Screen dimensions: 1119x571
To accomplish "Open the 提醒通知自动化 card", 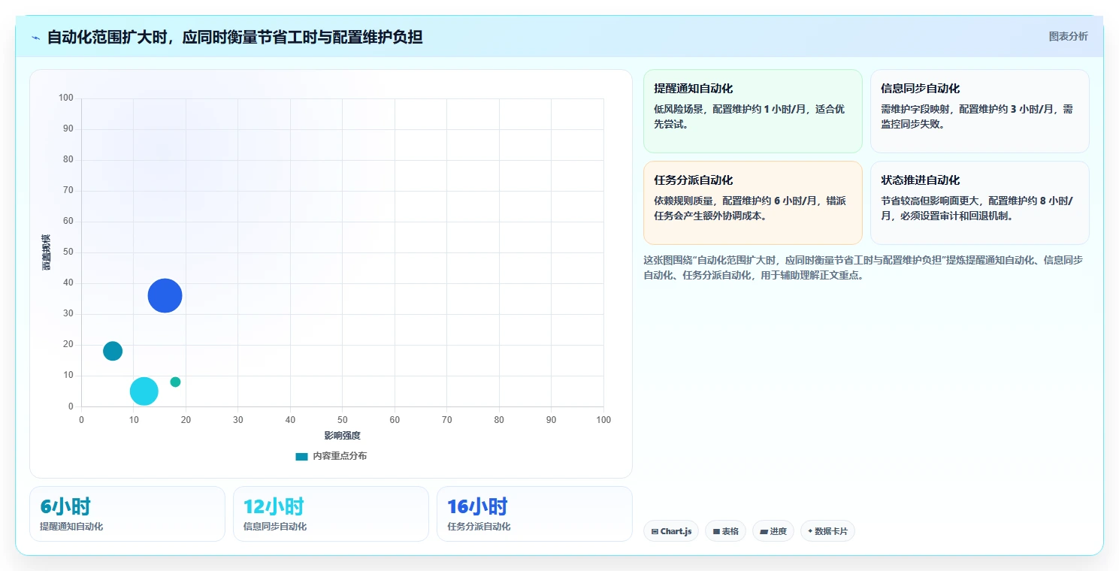I will click(752, 111).
